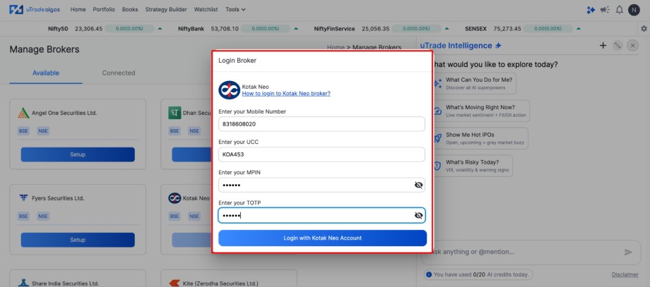The height and width of the screenshot is (287, 650).
Task: Click BSE tag on Angel One card
Action: (23, 130)
